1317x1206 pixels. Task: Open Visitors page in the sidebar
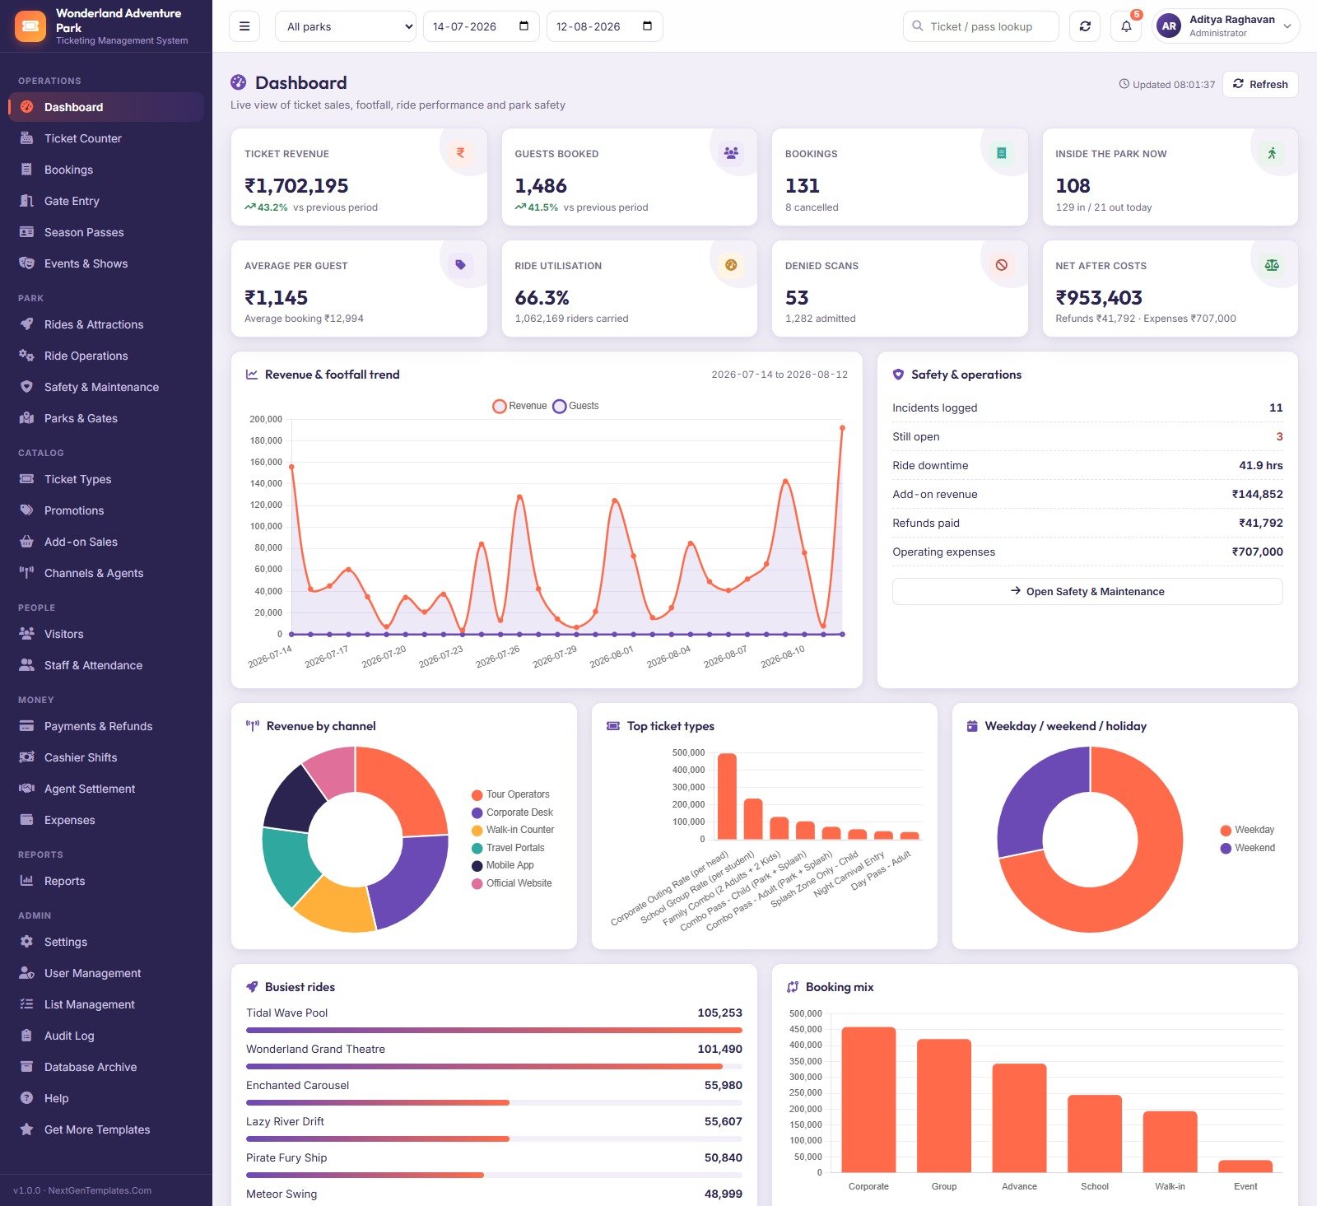[106, 634]
